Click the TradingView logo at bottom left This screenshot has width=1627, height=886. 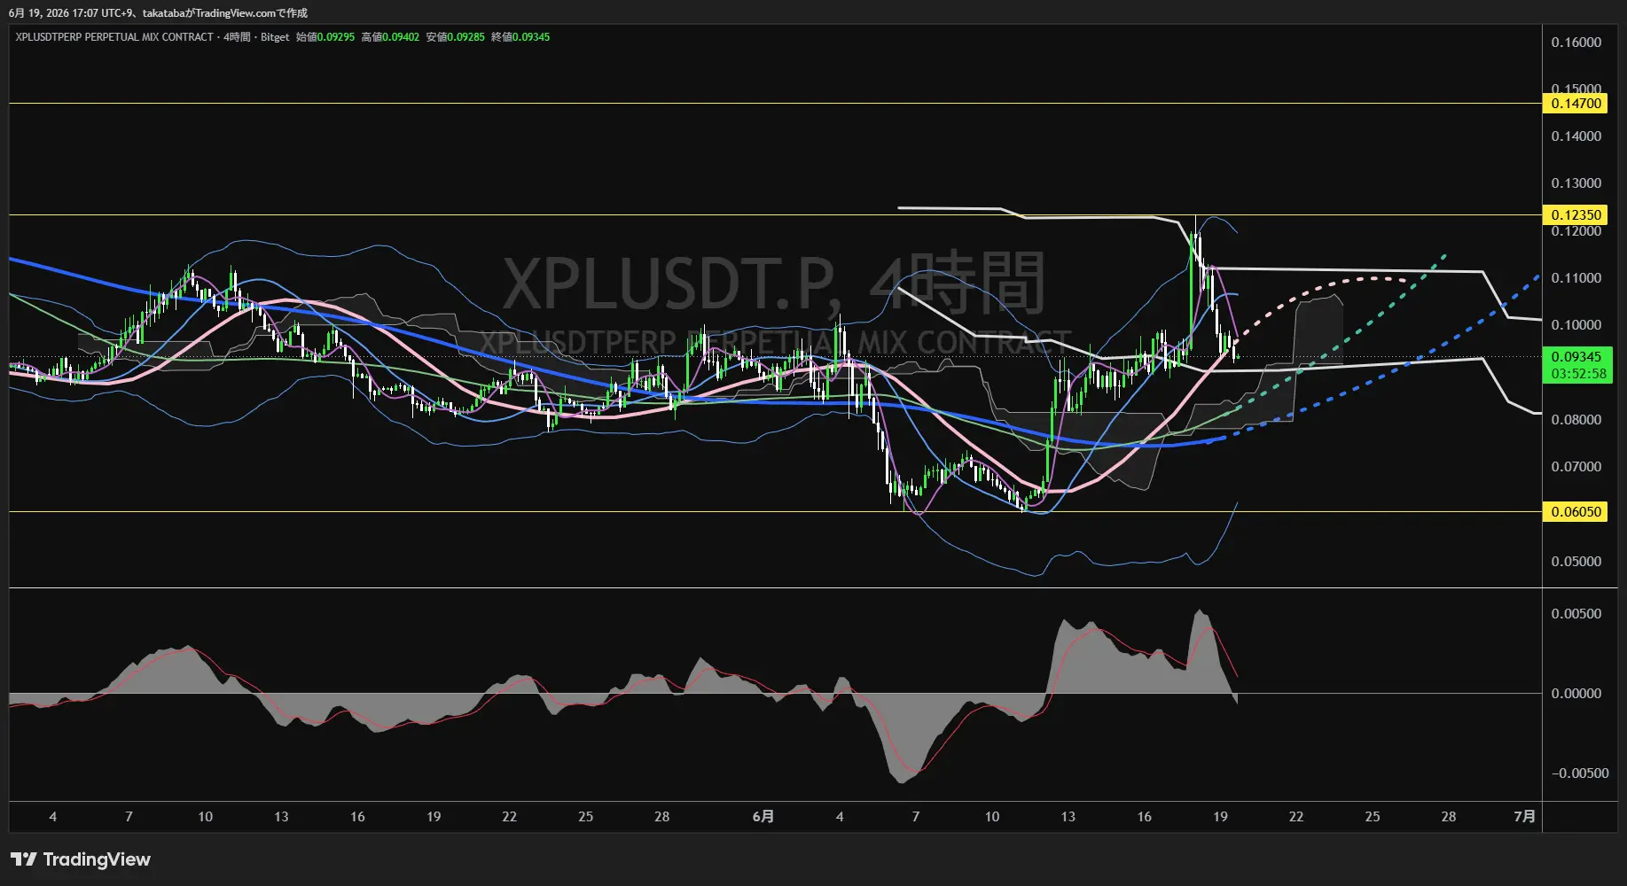click(81, 859)
